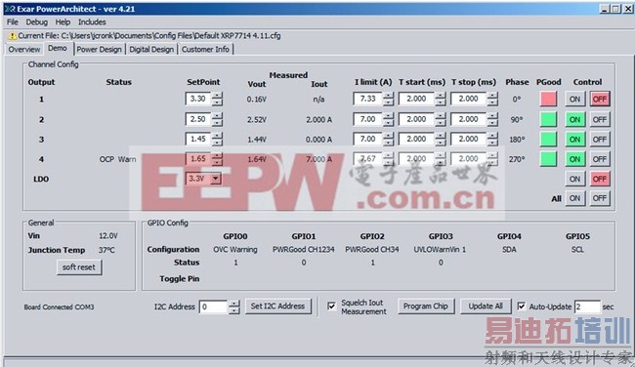
Task: Turn ON output channel 3
Action: click(575, 140)
